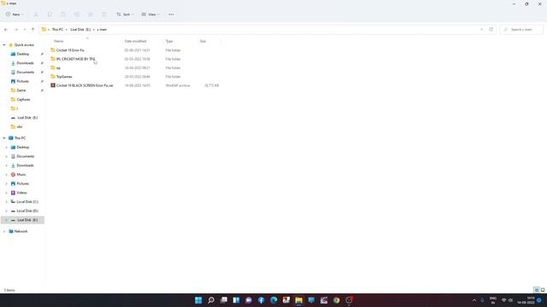Click the microphone icon in the system tray
This screenshot has width=547, height=307.
[482, 300]
